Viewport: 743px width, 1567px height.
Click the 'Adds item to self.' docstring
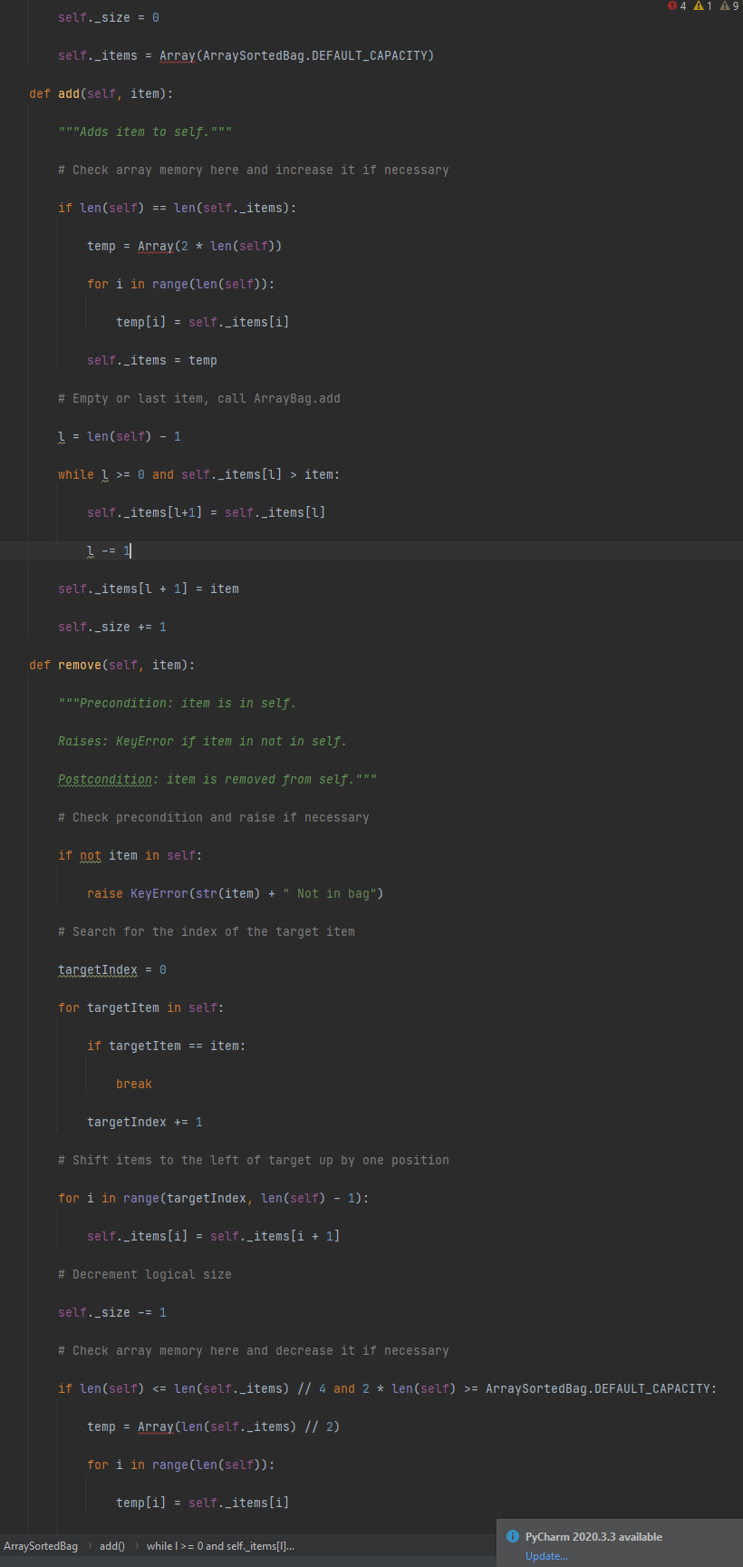(145, 131)
